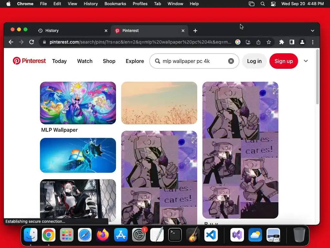This screenshot has height=248, width=330.
Task: Open Visual Studio Code from the Dock
Action: click(x=211, y=235)
